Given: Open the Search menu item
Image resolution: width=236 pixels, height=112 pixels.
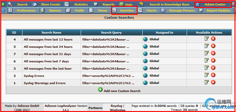Looking at the screenshot, I should [22, 5].
